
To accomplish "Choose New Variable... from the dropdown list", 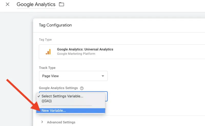I will click(x=71, y=111).
